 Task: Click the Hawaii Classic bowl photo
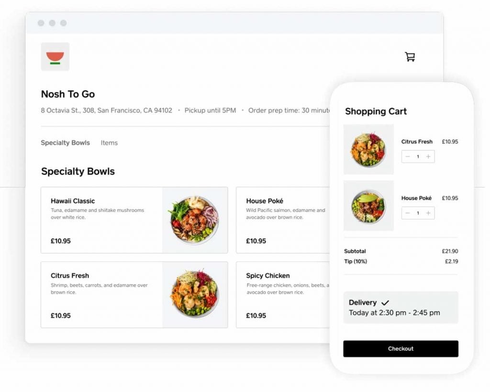tap(195, 220)
